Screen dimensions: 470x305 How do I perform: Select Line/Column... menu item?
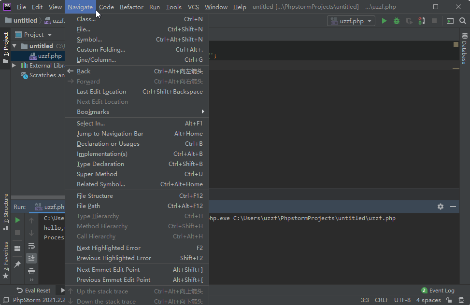coord(137,60)
